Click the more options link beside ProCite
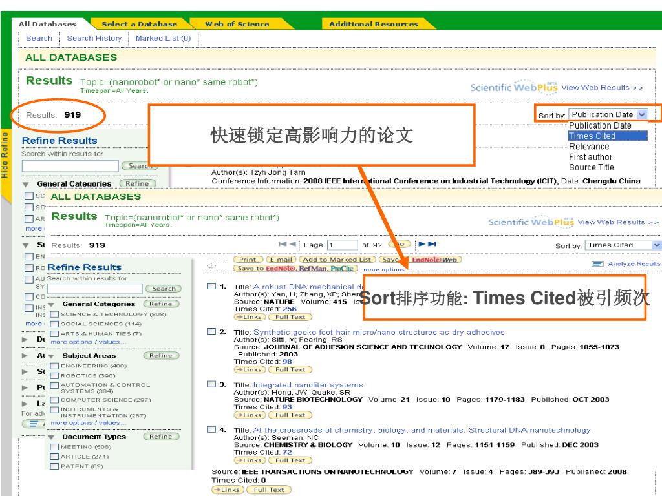The width and height of the screenshot is (662, 496). point(384,269)
